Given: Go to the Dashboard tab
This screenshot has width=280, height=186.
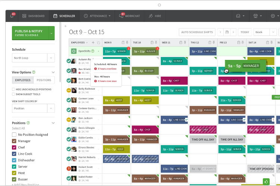Looking at the screenshot, I should click(33, 16).
